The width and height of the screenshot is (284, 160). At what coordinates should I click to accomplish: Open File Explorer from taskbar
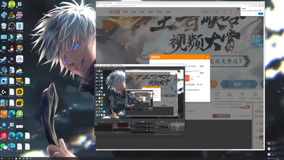(20, 159)
